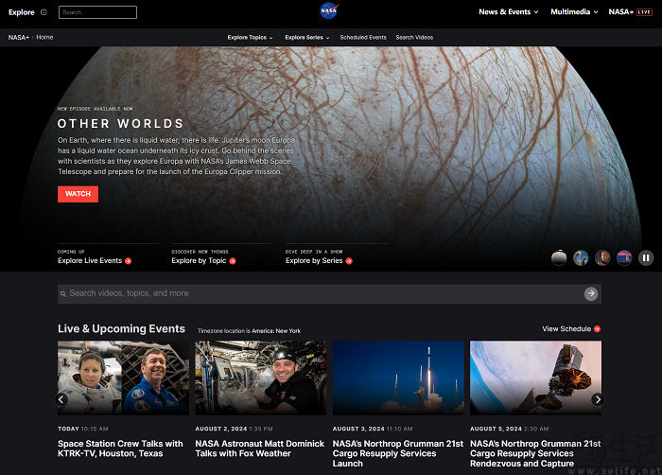The width and height of the screenshot is (662, 475).
Task: Click arrow icon beside Explore Live Events
Action: tap(128, 261)
